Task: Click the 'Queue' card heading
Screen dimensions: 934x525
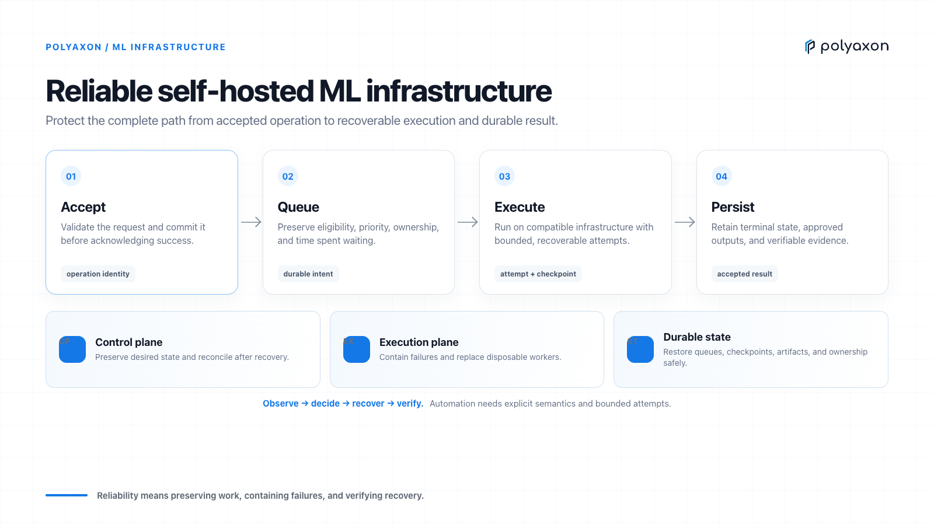Action: click(x=298, y=207)
